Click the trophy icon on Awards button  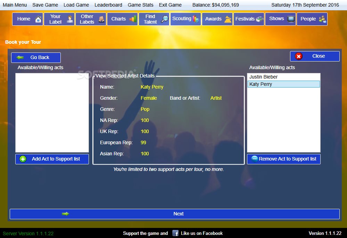pyautogui.click(x=228, y=19)
